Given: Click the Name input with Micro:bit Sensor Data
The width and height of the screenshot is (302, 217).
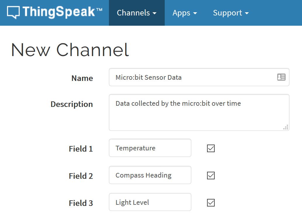Looking at the screenshot, I should 193,77.
